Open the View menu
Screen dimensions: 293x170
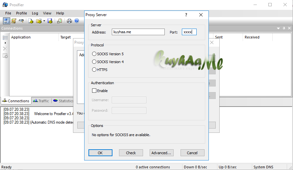47,13
